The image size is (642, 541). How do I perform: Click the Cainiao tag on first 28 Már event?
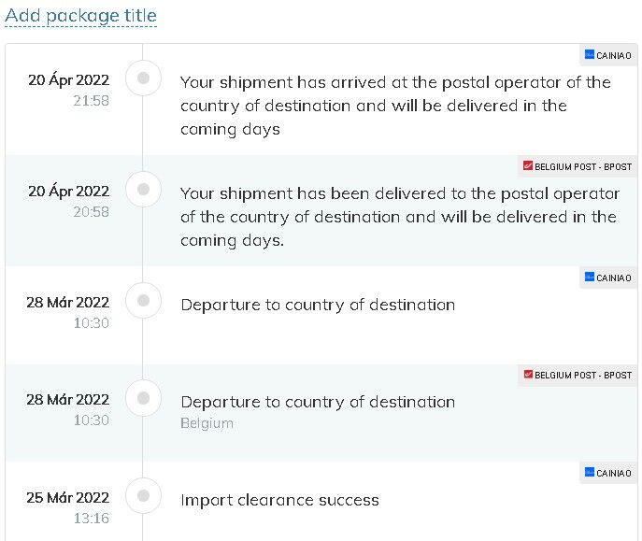pos(608,278)
